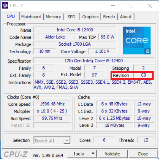Click the Ext. Family value 6
Image resolution: width=159 pixels, height=159 pixels.
44,75
